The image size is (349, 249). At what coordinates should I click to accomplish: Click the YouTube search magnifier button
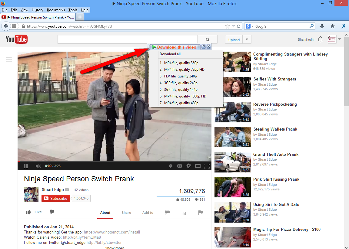click(x=208, y=39)
